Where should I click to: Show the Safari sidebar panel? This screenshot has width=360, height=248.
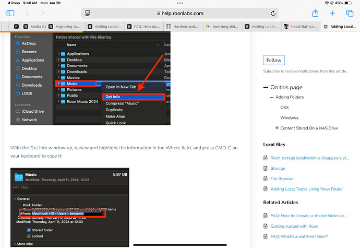pos(10,14)
